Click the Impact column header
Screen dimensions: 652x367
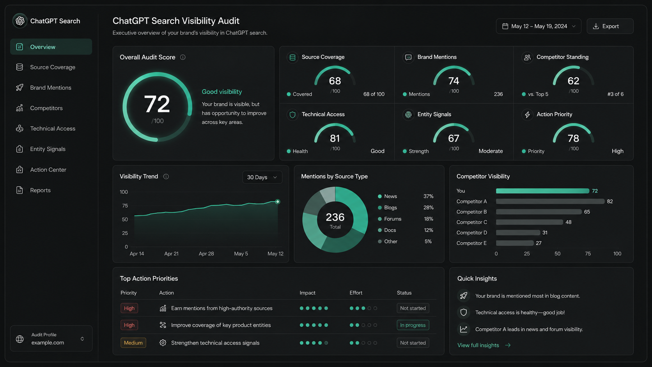[x=307, y=293]
